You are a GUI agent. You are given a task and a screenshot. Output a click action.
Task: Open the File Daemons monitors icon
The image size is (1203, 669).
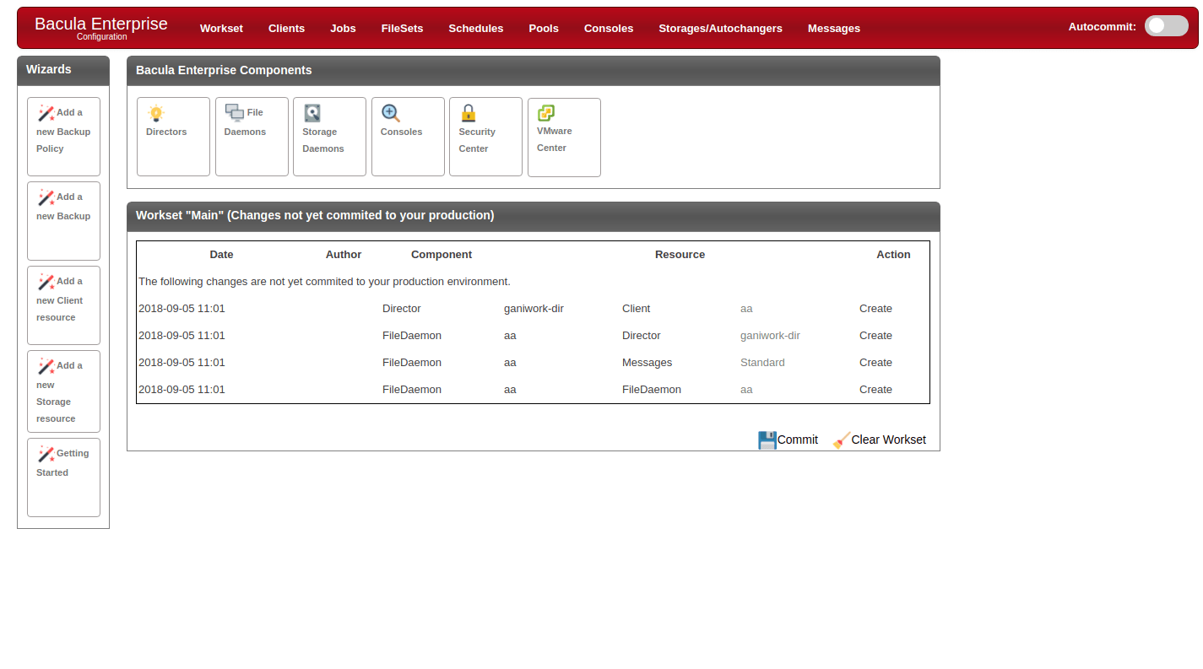(235, 113)
